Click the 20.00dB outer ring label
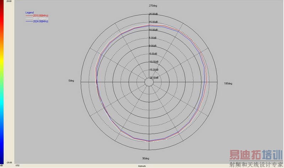The width and height of the screenshot is (284, 168). pos(153,14)
